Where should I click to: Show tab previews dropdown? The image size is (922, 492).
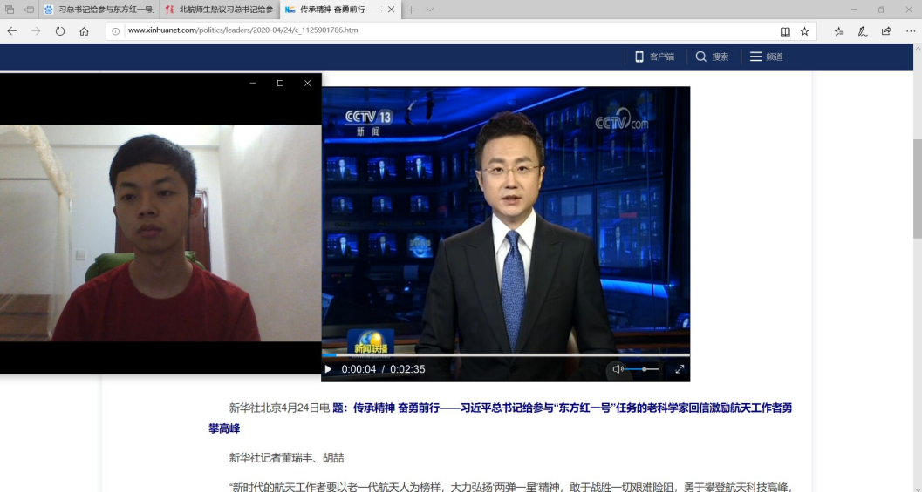click(x=430, y=10)
